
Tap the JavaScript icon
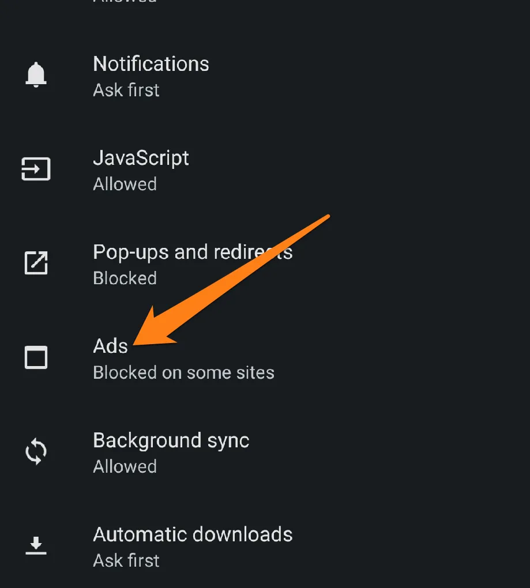(x=36, y=169)
